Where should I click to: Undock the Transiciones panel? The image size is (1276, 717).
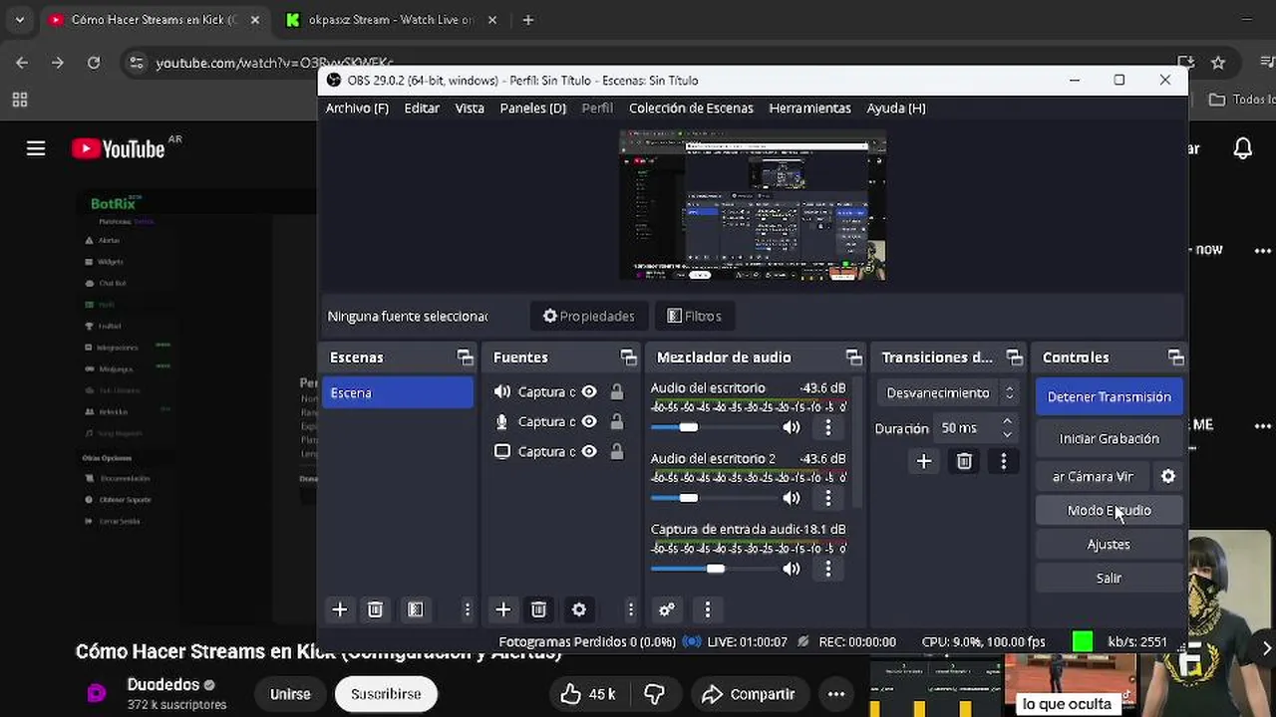click(1015, 358)
